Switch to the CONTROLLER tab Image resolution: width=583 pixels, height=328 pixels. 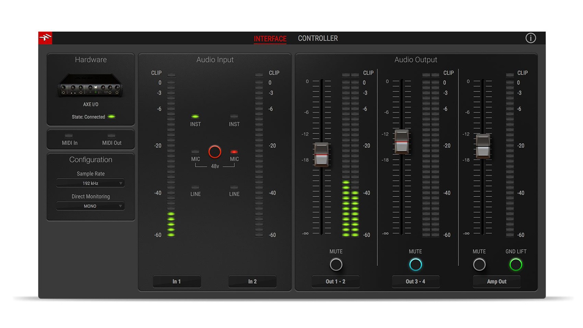click(318, 38)
